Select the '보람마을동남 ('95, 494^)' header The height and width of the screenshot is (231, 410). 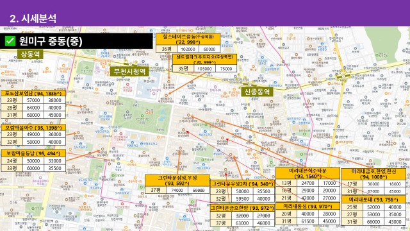click(x=33, y=153)
